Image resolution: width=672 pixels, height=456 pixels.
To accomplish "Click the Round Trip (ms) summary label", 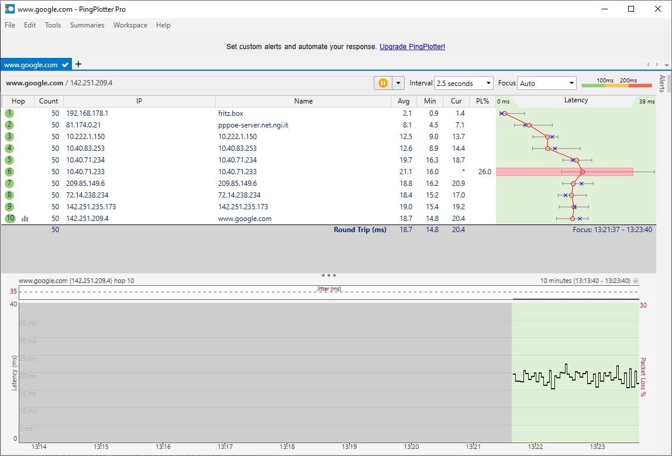I will point(360,230).
